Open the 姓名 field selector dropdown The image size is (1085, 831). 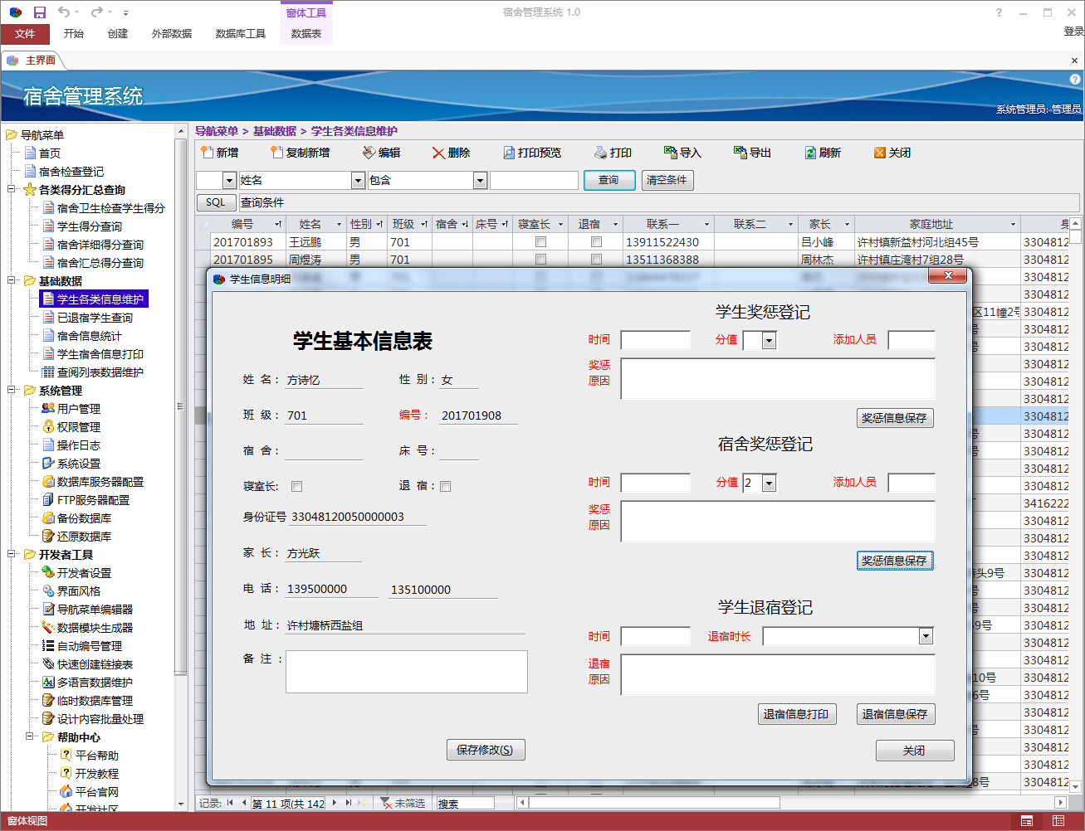[358, 180]
